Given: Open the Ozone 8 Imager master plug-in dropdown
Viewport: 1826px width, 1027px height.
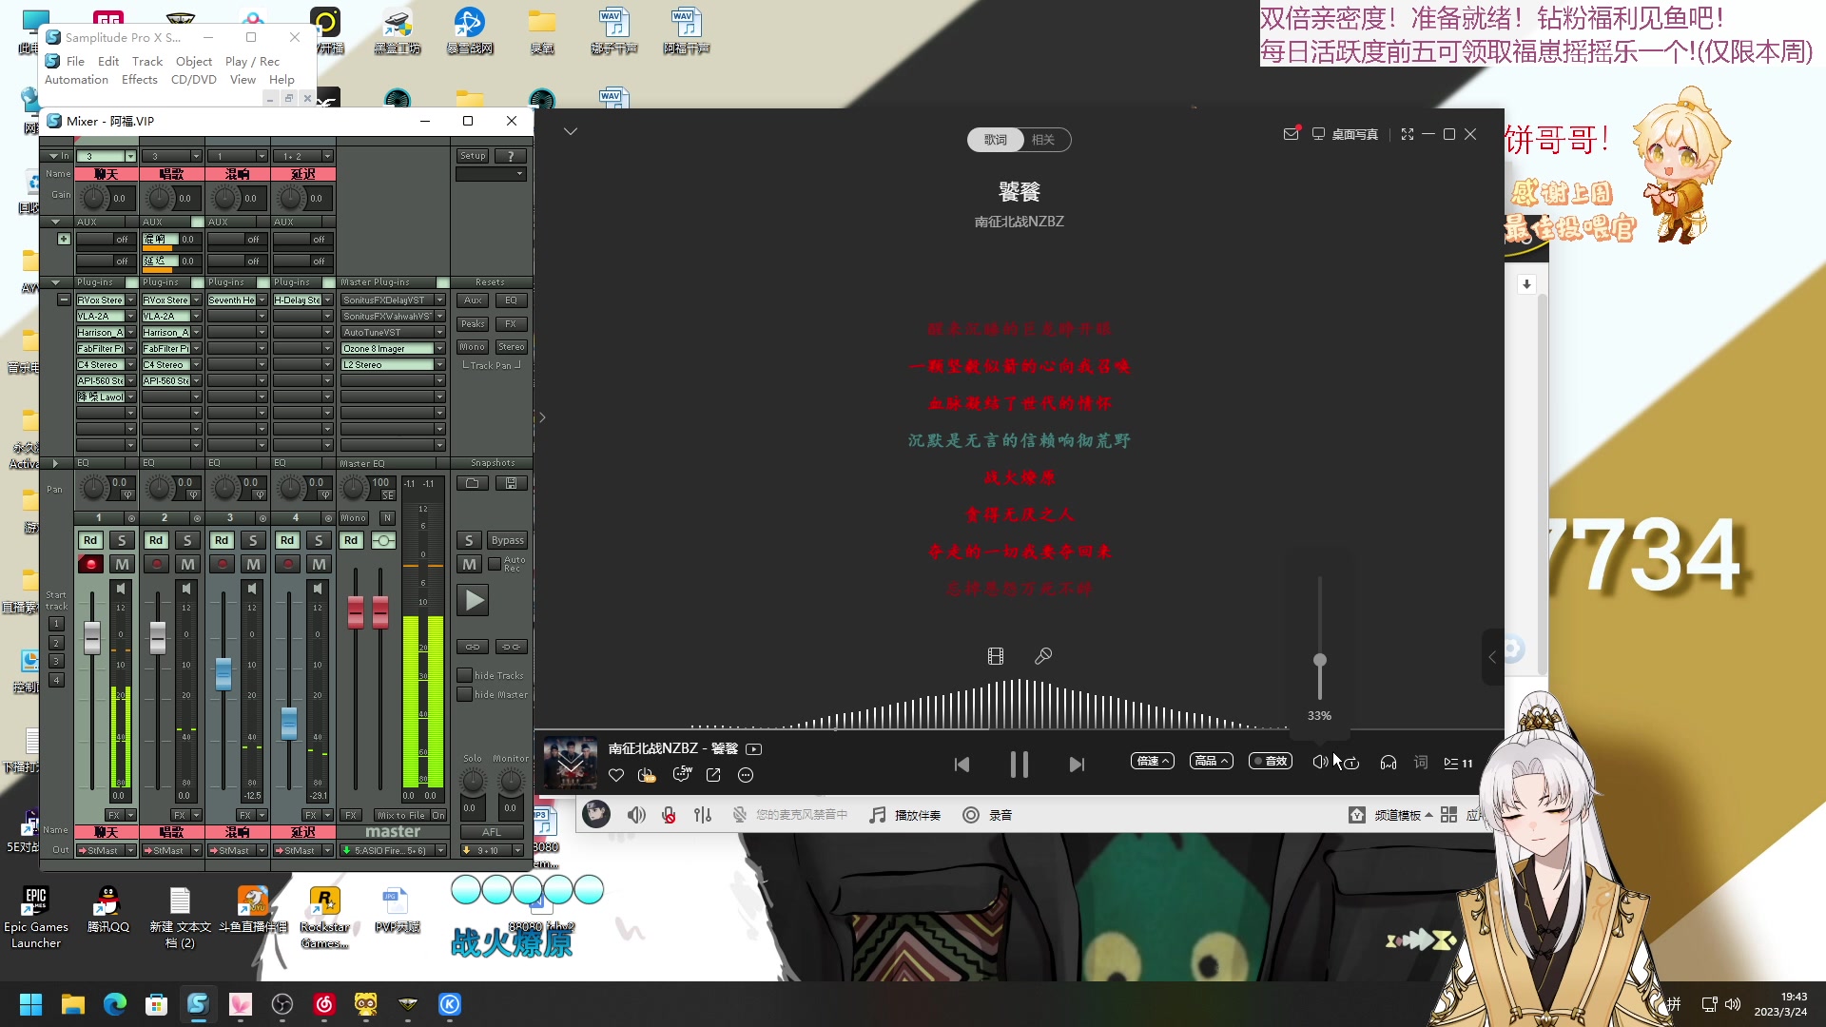Looking at the screenshot, I should 439,349.
